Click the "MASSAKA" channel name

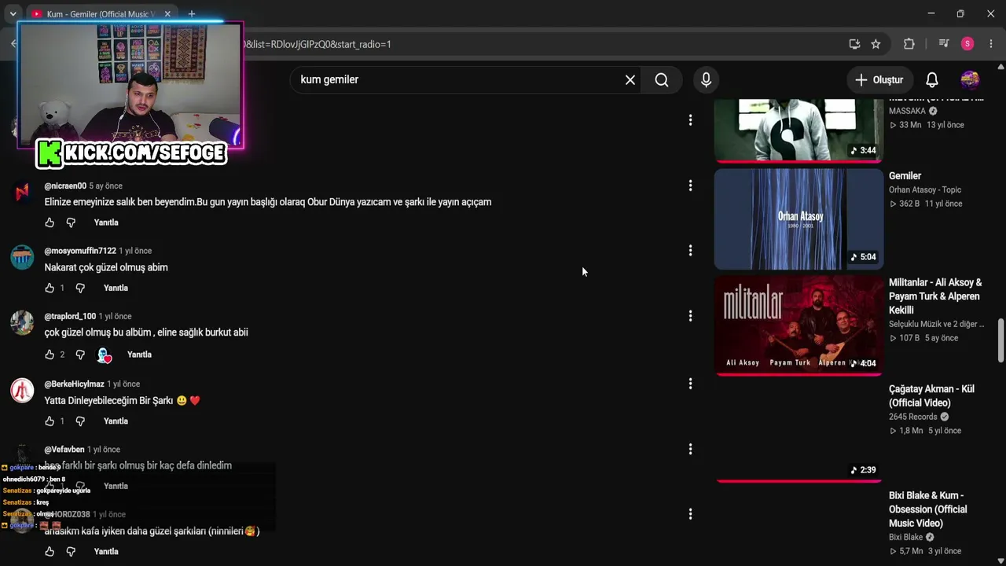click(x=907, y=111)
